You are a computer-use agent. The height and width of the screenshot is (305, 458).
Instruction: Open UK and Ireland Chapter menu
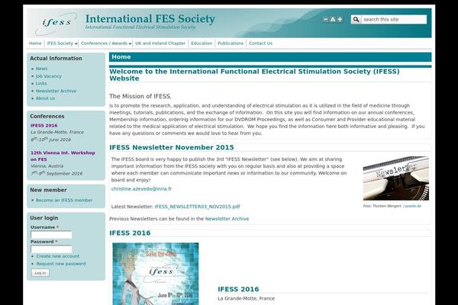click(x=160, y=43)
